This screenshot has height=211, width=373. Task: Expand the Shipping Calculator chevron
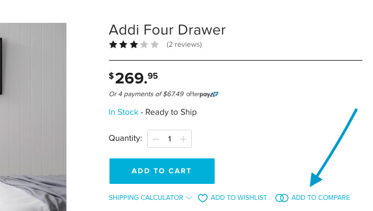tap(189, 198)
